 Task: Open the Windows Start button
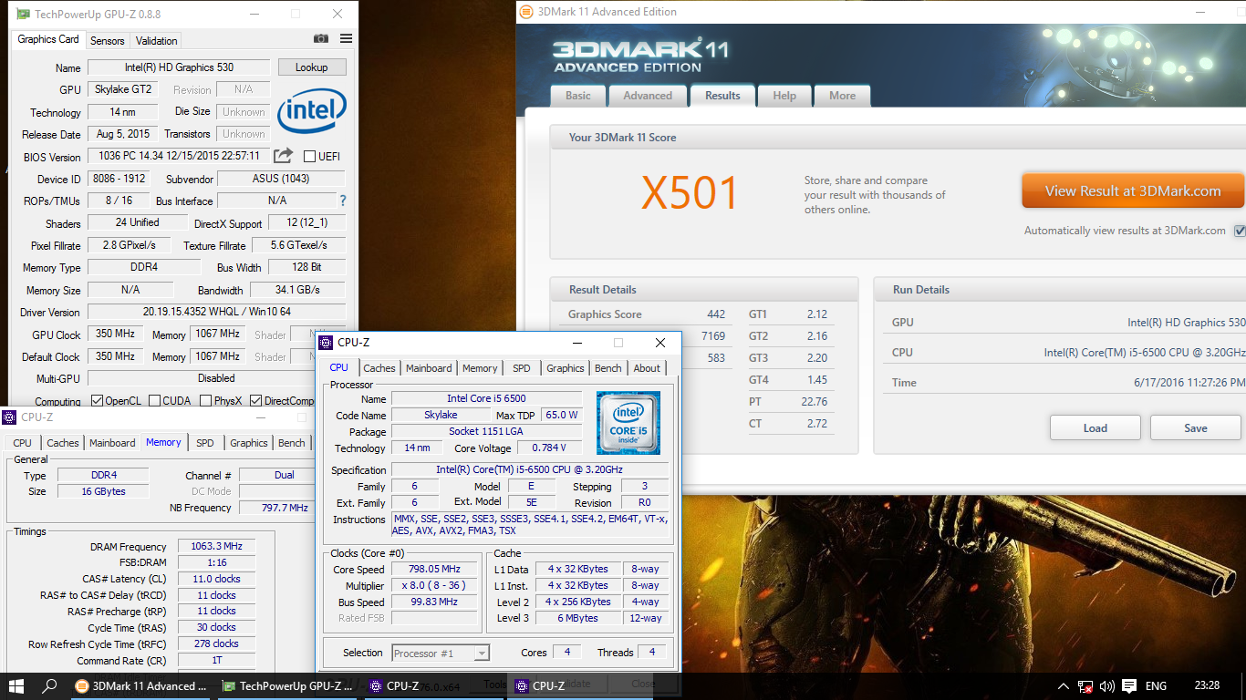[16, 685]
